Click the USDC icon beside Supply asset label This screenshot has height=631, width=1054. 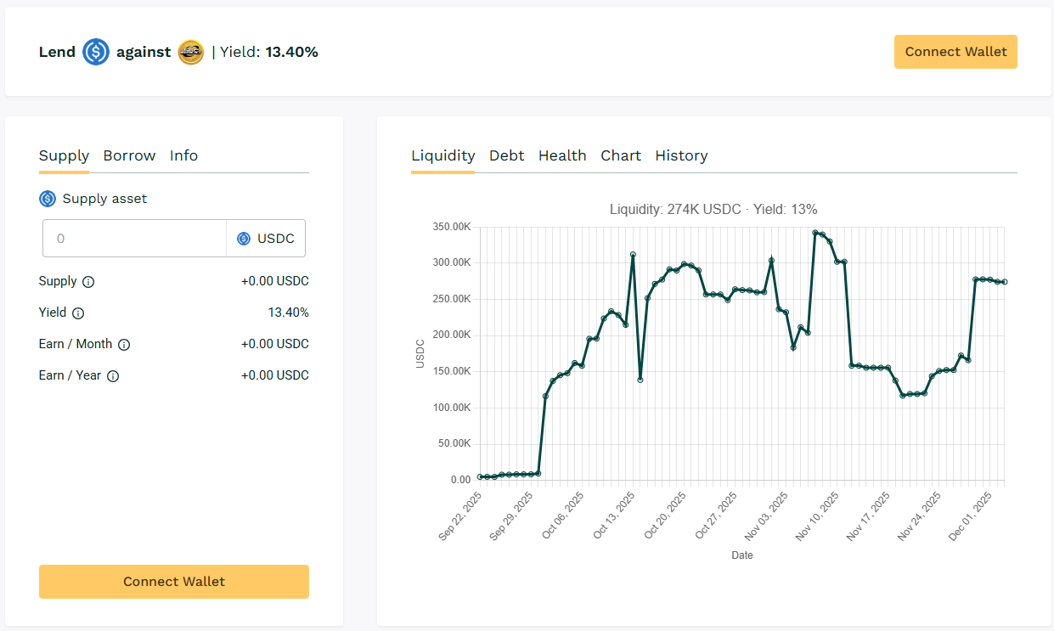(48, 199)
